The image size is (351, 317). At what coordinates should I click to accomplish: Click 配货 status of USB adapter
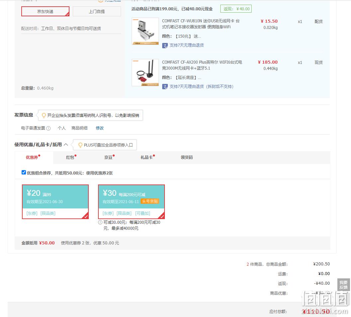tap(318, 22)
